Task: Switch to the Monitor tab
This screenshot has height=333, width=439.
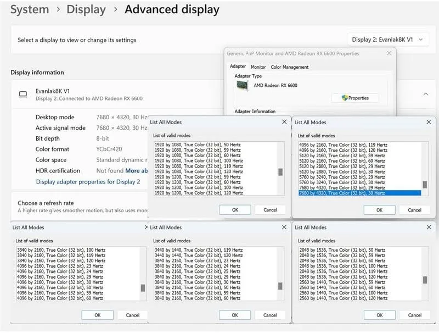Action: 258,67
